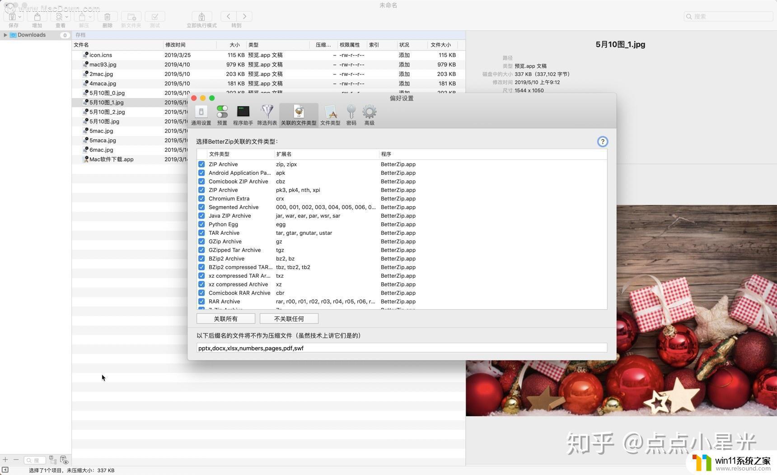This screenshot has width=777, height=475.
Task: Select file 2mac.jpg in archive list
Action: tap(268, 74)
